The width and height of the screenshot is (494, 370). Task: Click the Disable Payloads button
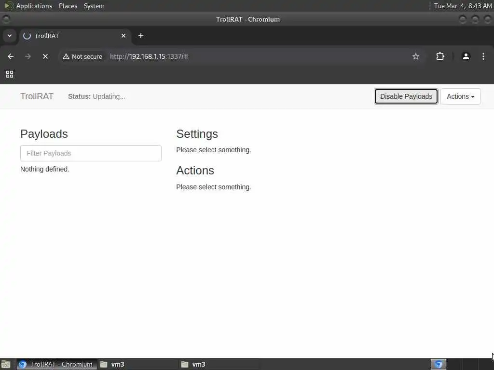[406, 96]
